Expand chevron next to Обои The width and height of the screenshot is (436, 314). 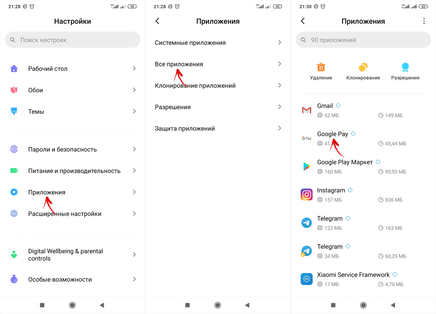134,90
